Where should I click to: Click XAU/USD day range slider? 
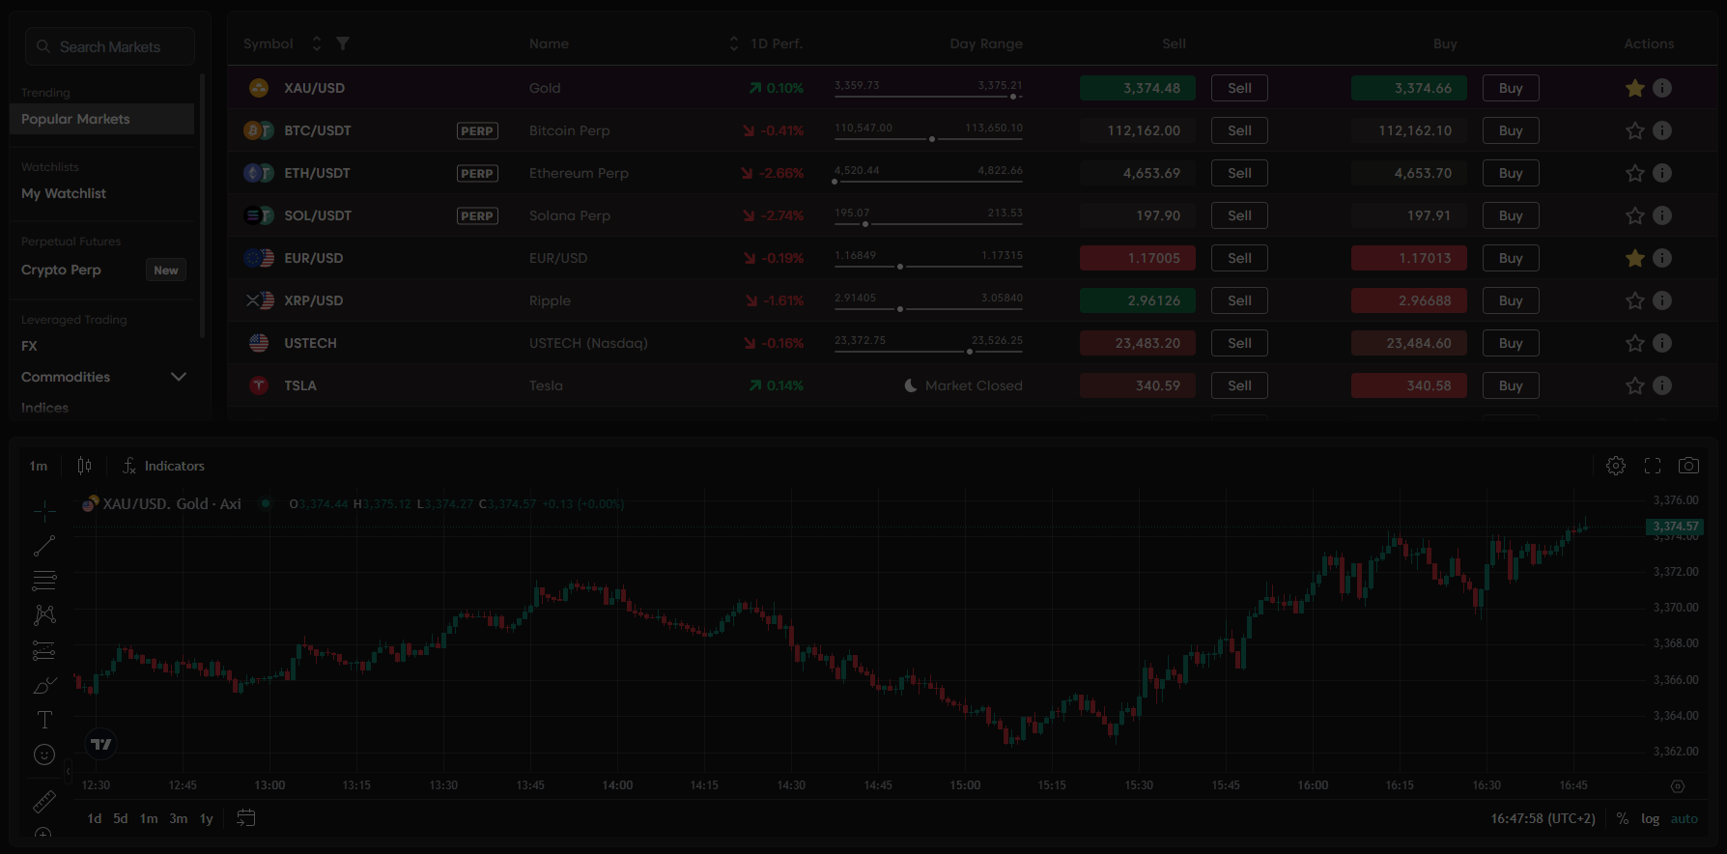point(928,97)
